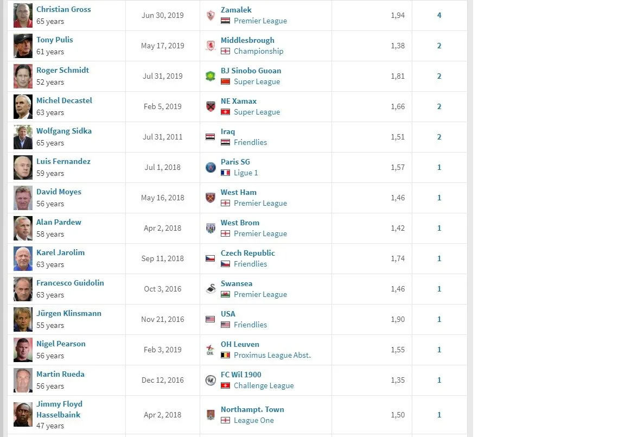625x437 pixels.
Task: Click Christian Gross's number 4 link
Action: [439, 15]
